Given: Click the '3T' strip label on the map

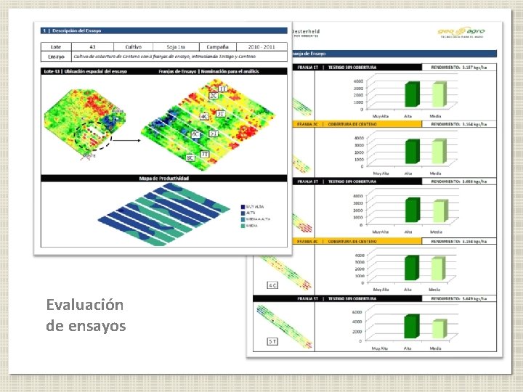Looking at the screenshot, I should [221, 114].
